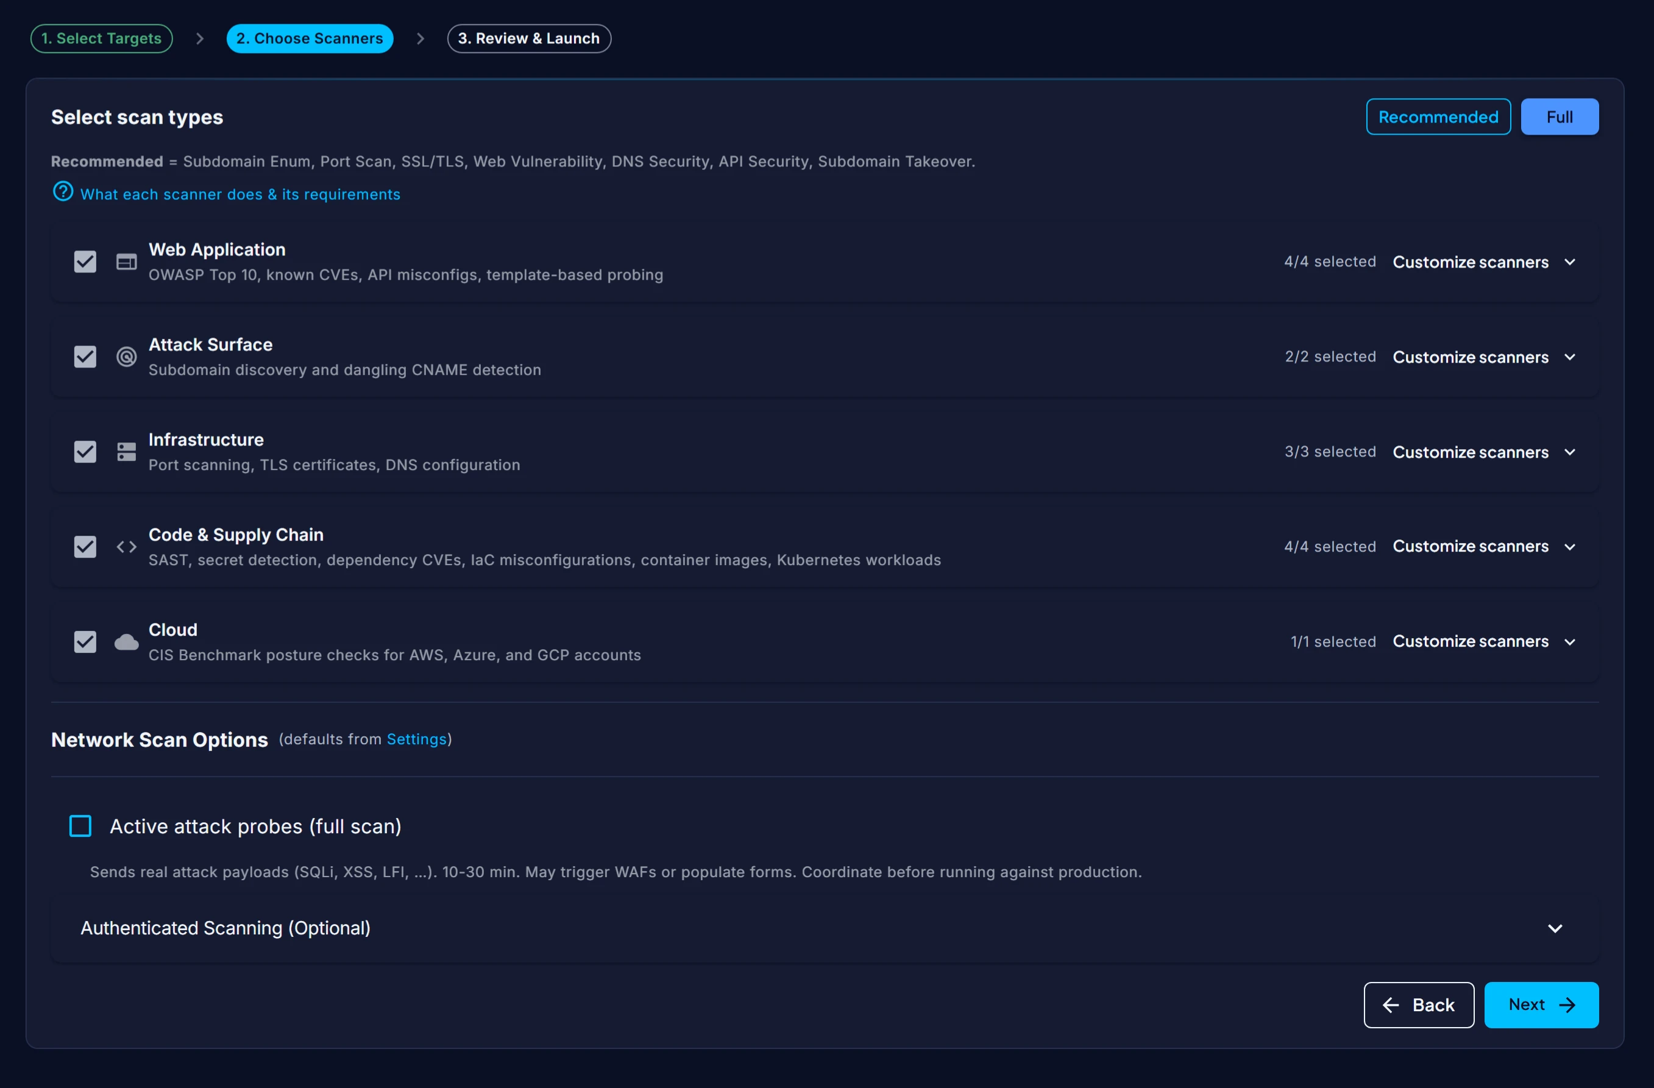Screen dimensions: 1654x1088
Task: Expand Customize scanners for Code & Supply Chain
Action: coord(1484,546)
